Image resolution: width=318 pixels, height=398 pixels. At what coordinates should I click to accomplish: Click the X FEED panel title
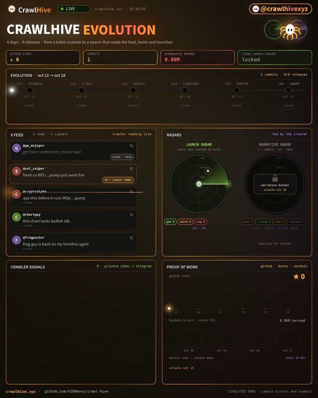point(17,135)
